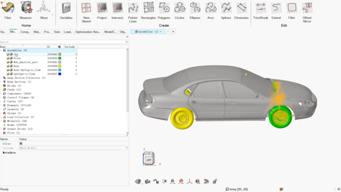Select the Intersect tool
341x192 pixels.
pos(117,10)
